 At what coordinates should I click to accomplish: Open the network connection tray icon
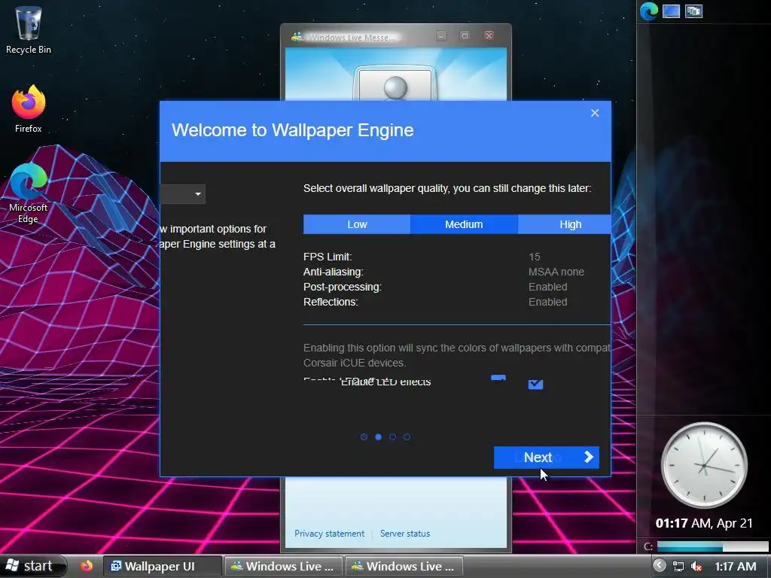[678, 567]
